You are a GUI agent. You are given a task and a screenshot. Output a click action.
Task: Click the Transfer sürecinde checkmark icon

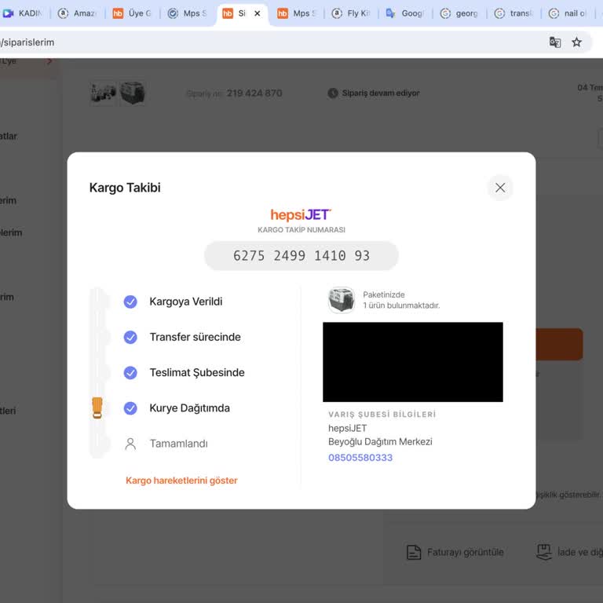[x=130, y=338]
